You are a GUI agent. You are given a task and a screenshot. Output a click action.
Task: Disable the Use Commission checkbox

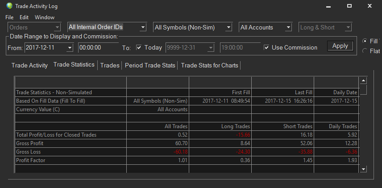point(266,47)
